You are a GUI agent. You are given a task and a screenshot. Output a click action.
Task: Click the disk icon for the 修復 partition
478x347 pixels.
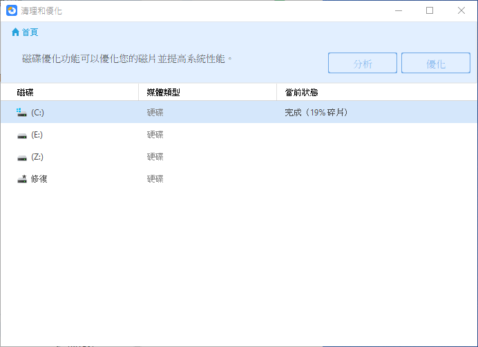coord(22,179)
